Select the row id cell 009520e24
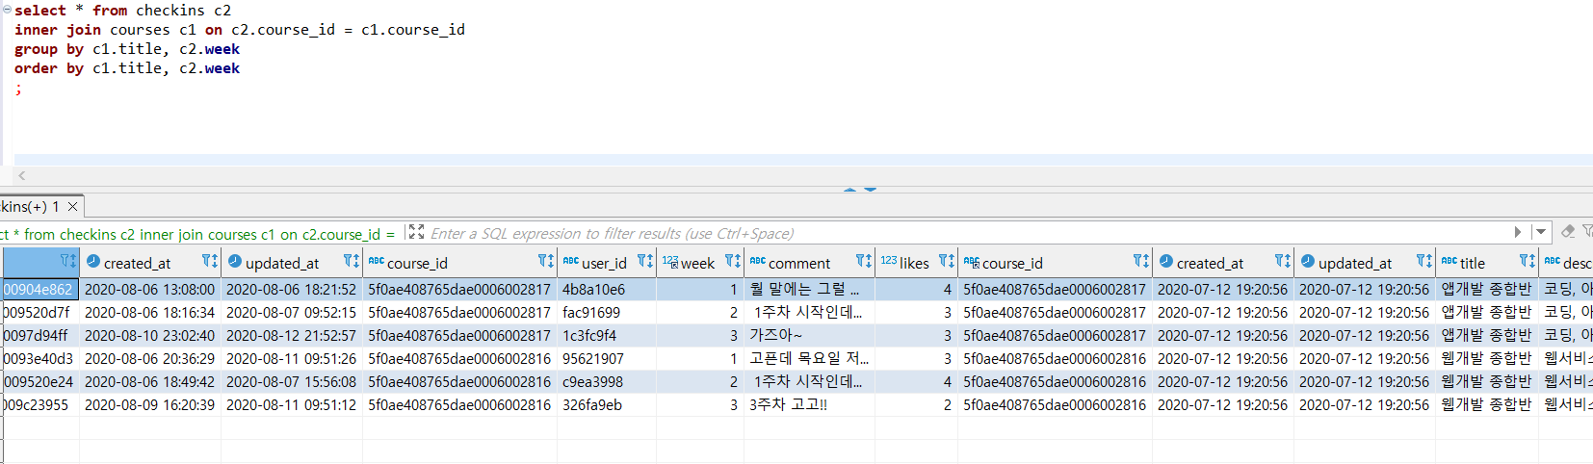This screenshot has width=1593, height=464. coord(39,381)
